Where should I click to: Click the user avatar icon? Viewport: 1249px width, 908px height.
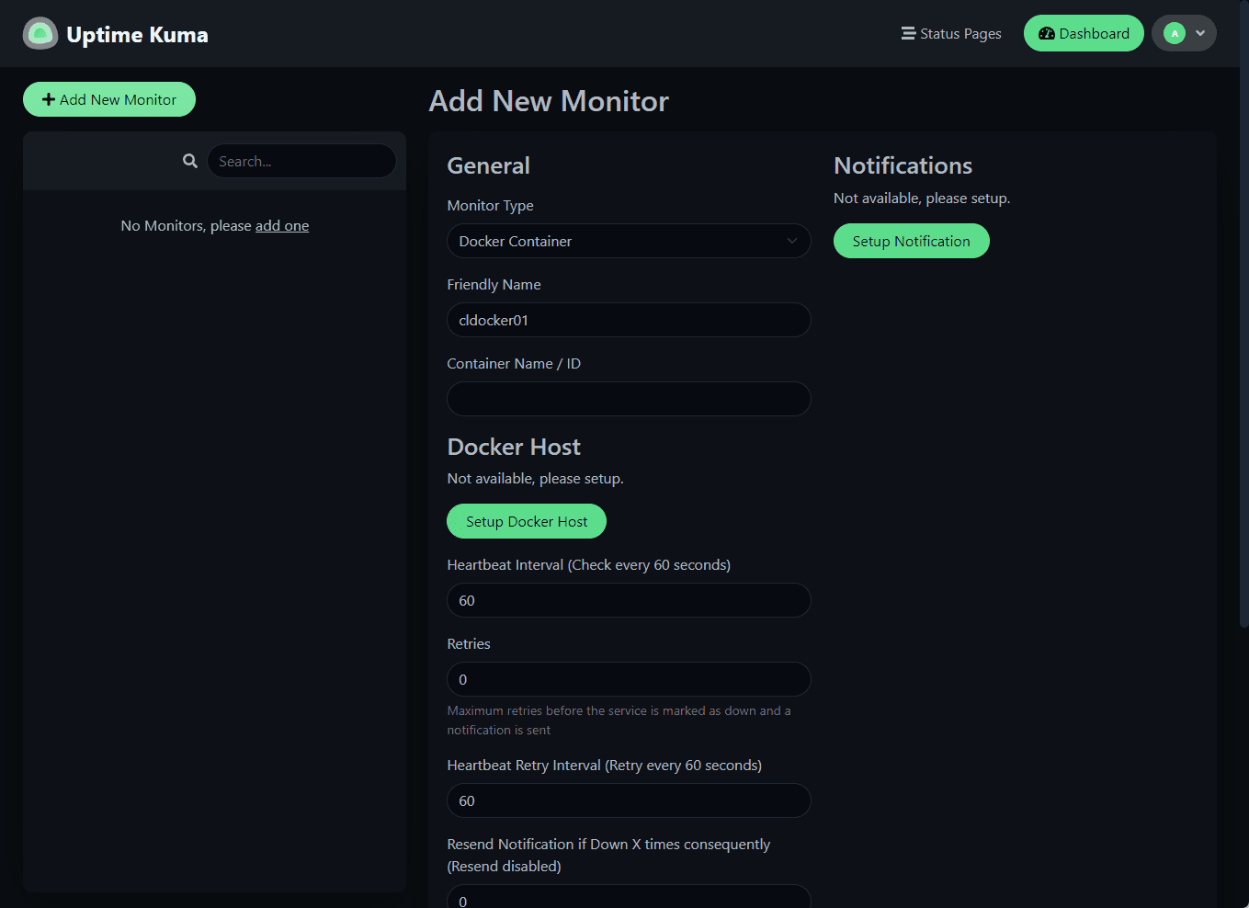tap(1174, 33)
